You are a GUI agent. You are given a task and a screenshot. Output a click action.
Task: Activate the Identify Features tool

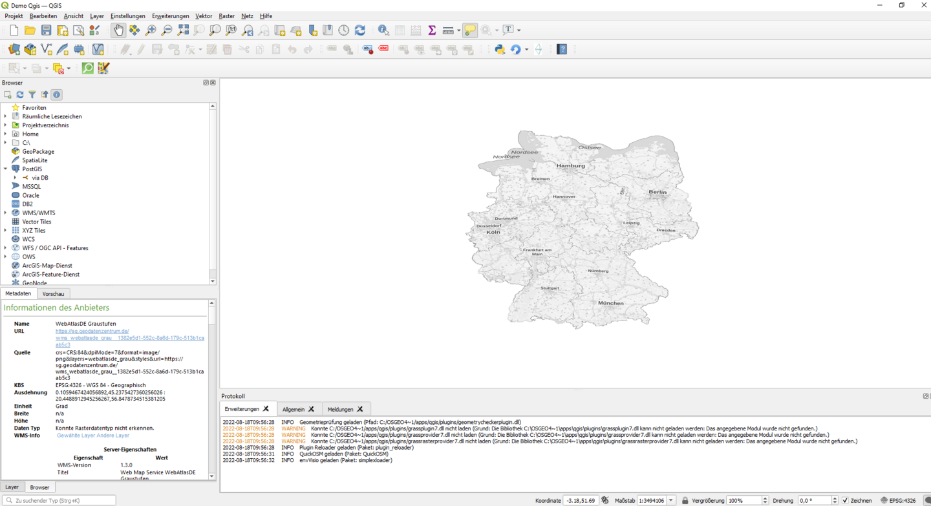pyautogui.click(x=383, y=30)
